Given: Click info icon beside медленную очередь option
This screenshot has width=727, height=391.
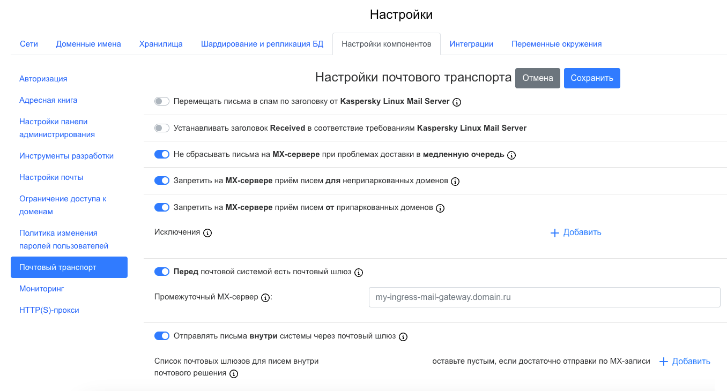Looking at the screenshot, I should coord(511,155).
